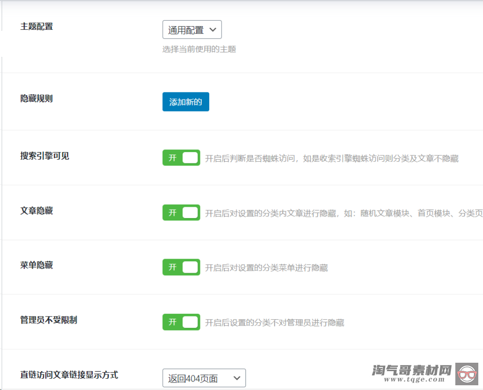The image size is (483, 390).
Task: Click the 开启后设置的分类不对管理员进行隐藏 description
Action: tap(275, 323)
